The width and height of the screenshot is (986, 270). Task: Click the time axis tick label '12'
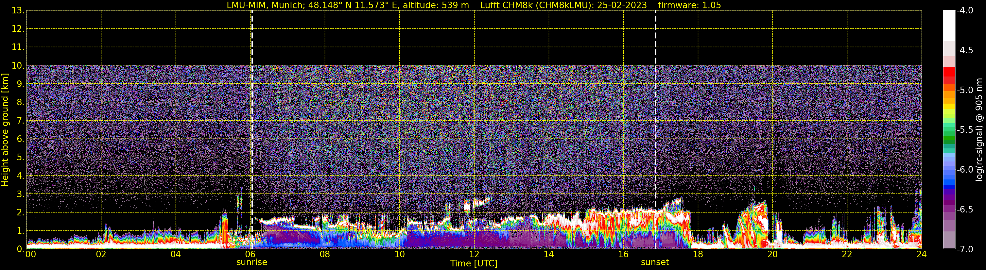click(x=474, y=254)
